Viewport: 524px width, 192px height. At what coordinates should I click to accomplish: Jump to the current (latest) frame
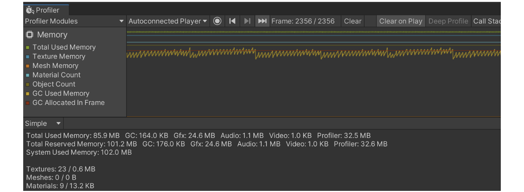262,21
